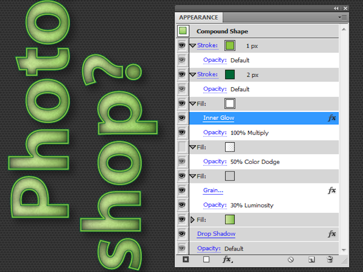Image resolution: width=363 pixels, height=272 pixels.
Task: Show the hidden Fill above Color Dodge opacity
Action: coord(182,147)
